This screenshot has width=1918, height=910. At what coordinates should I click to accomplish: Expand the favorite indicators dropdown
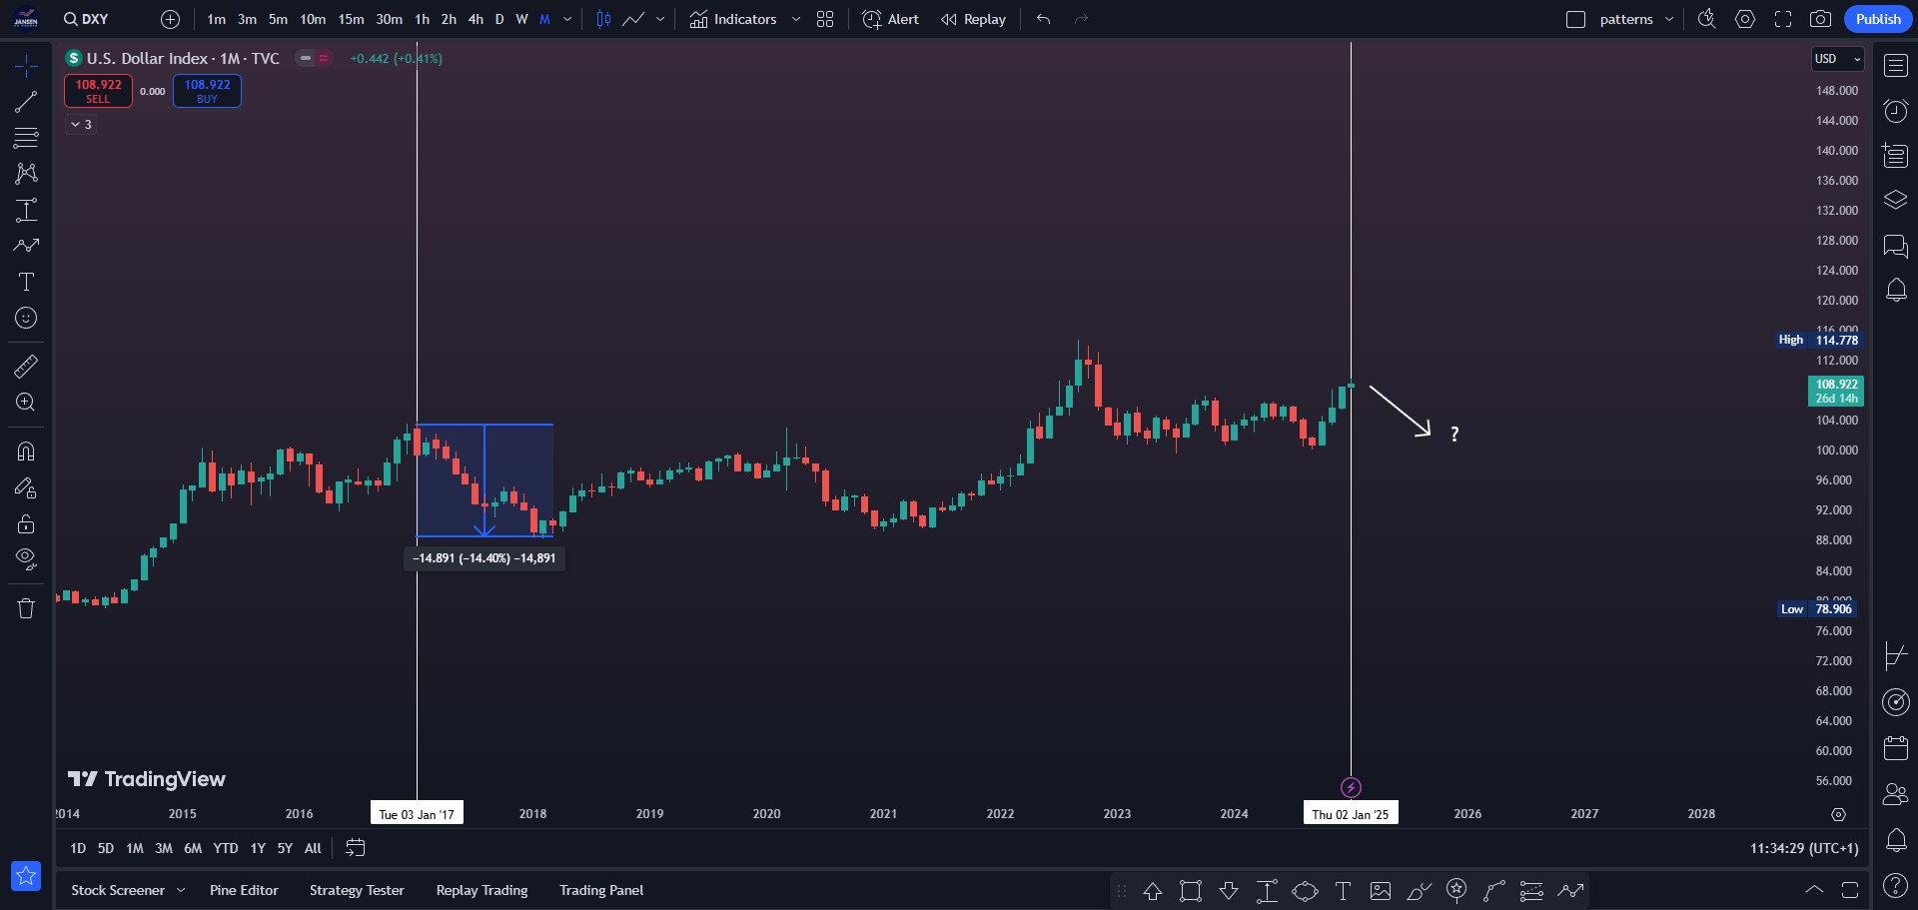coord(796,19)
